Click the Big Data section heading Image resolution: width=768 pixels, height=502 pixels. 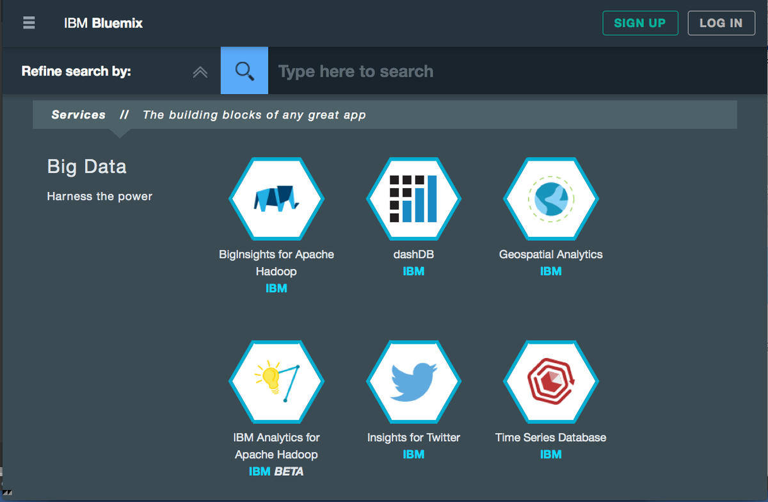[x=87, y=167]
